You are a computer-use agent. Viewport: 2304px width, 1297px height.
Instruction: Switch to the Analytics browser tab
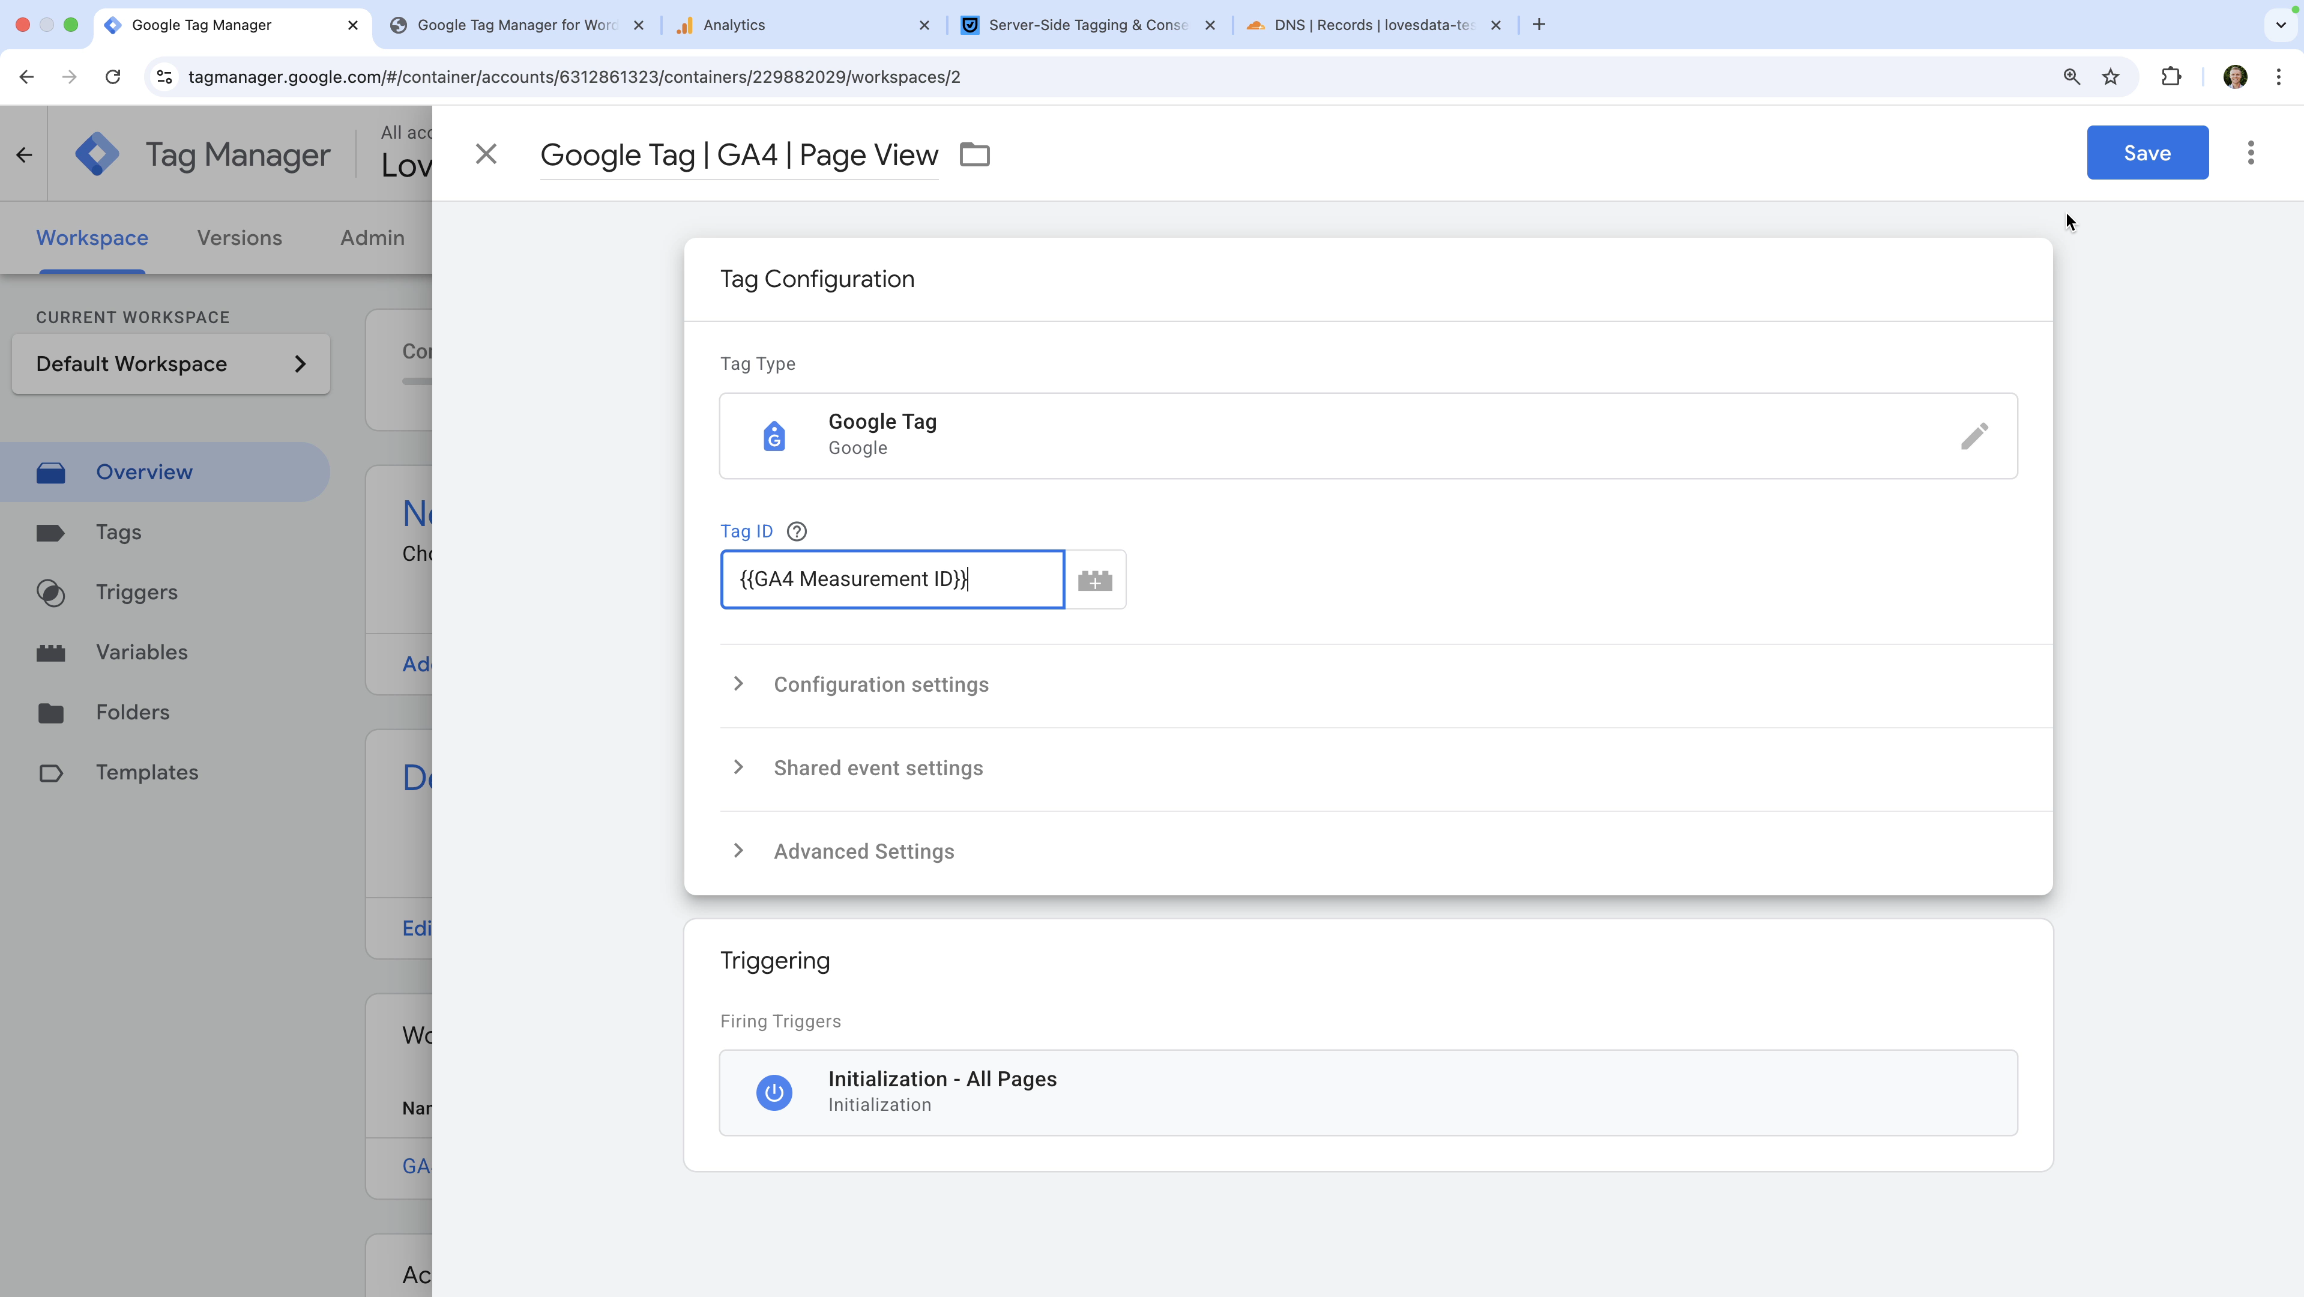(x=734, y=25)
